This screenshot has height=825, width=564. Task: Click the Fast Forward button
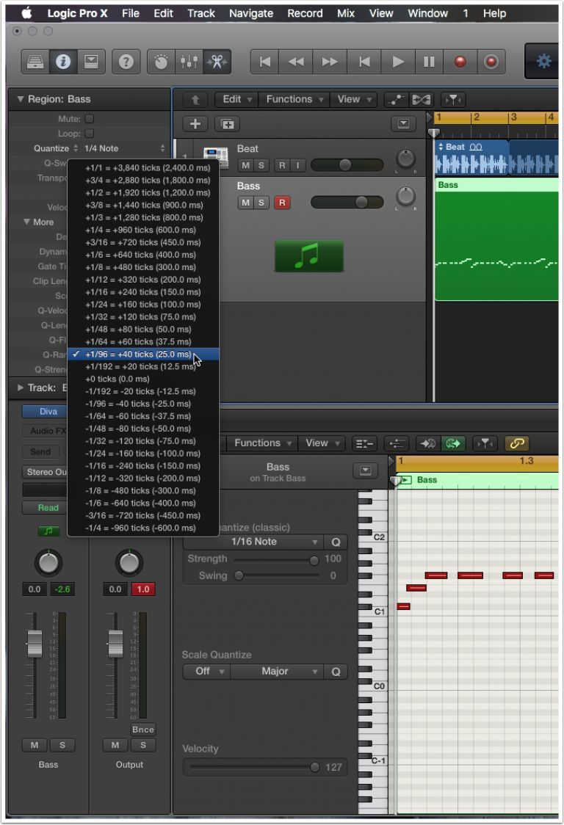pyautogui.click(x=330, y=62)
